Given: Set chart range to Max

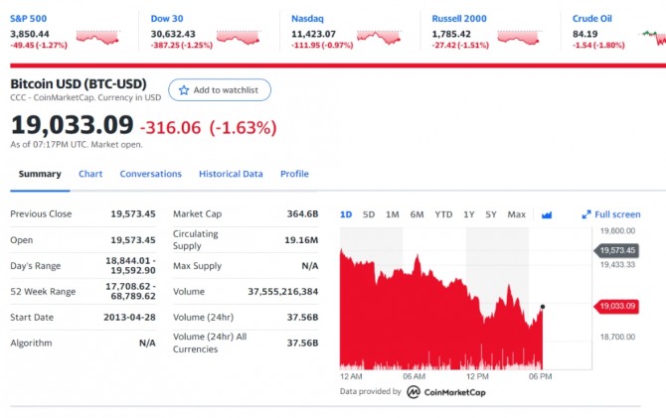Looking at the screenshot, I should [x=517, y=214].
